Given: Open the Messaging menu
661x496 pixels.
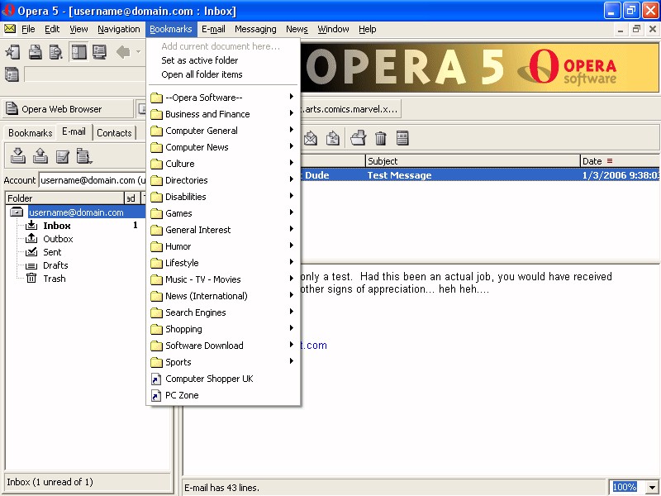Looking at the screenshot, I should 255,29.
